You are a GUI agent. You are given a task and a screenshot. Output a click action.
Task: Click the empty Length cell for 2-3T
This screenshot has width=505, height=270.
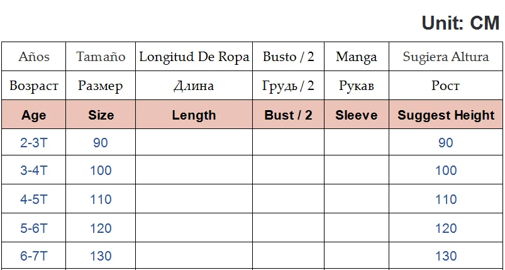tap(194, 143)
